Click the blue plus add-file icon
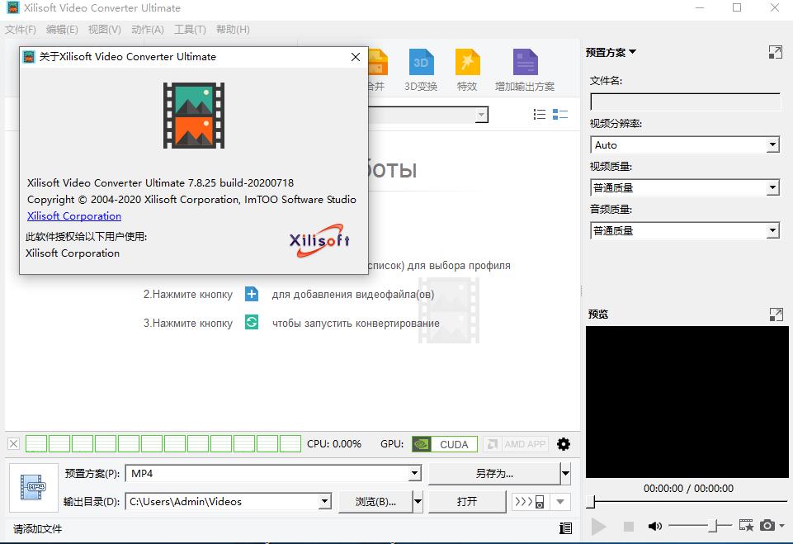 pos(252,294)
